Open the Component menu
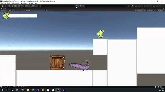Image resolution: width=165 pixels, height=92 pixels. tap(24, 3)
